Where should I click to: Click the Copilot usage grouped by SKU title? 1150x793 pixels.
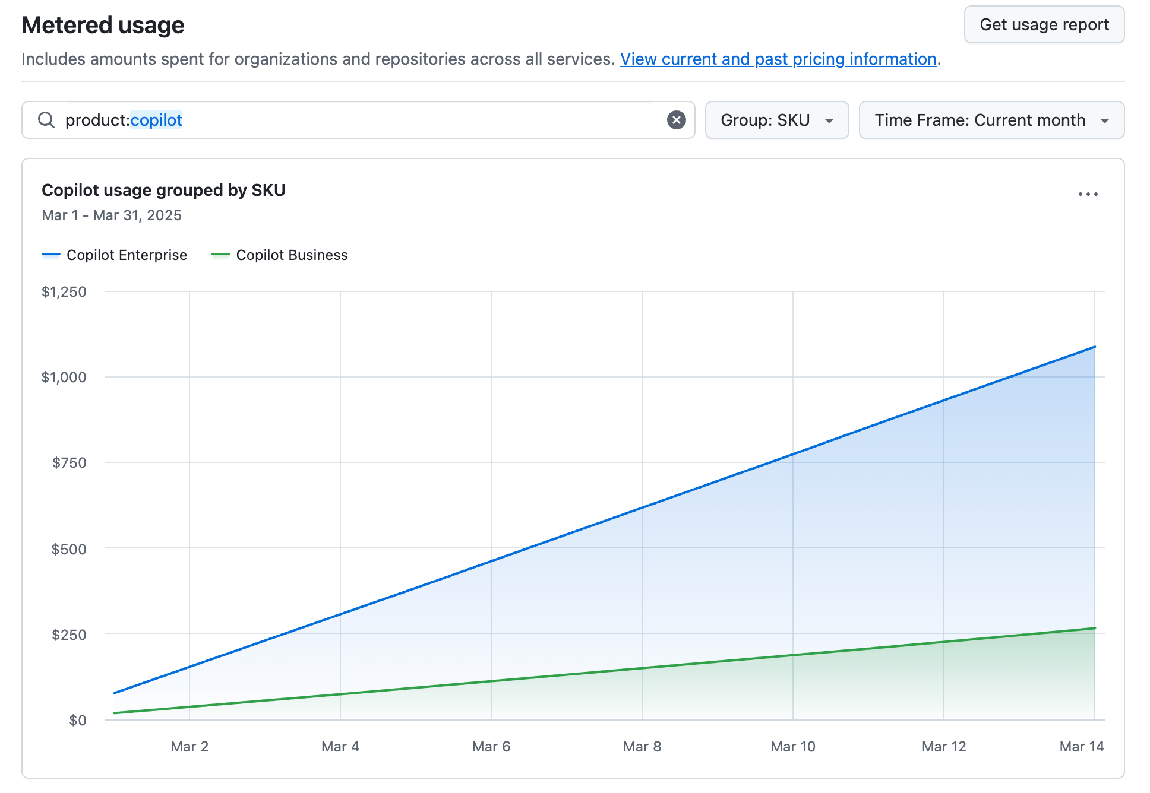163,190
